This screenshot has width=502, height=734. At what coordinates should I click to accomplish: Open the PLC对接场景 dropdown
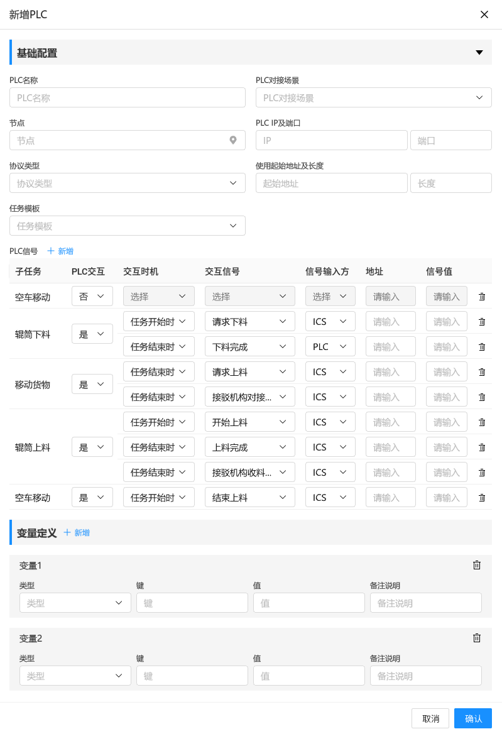(x=373, y=97)
